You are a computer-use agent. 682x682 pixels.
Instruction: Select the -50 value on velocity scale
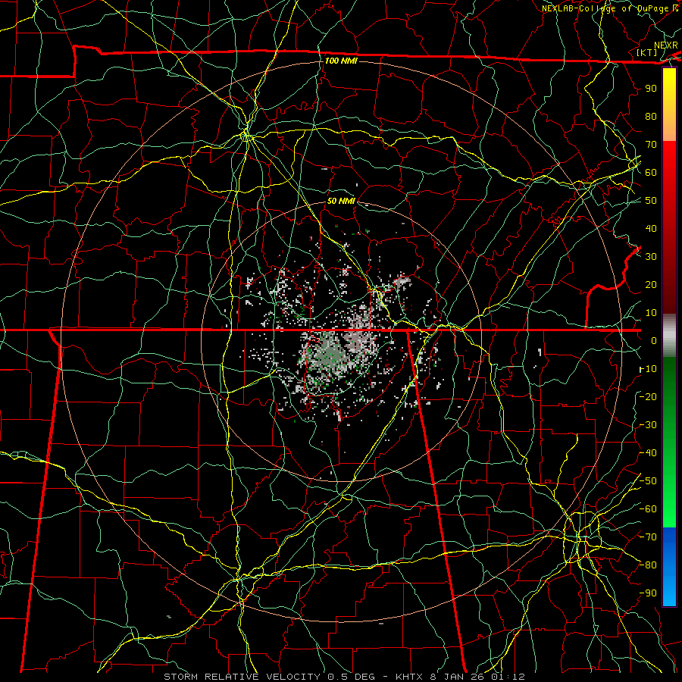[x=648, y=481]
